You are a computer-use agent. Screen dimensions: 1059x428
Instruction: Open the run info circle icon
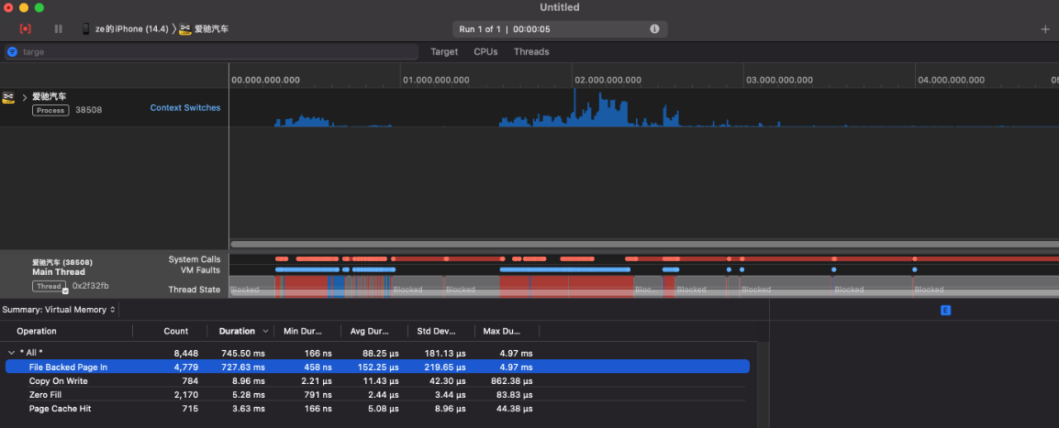pyautogui.click(x=654, y=29)
